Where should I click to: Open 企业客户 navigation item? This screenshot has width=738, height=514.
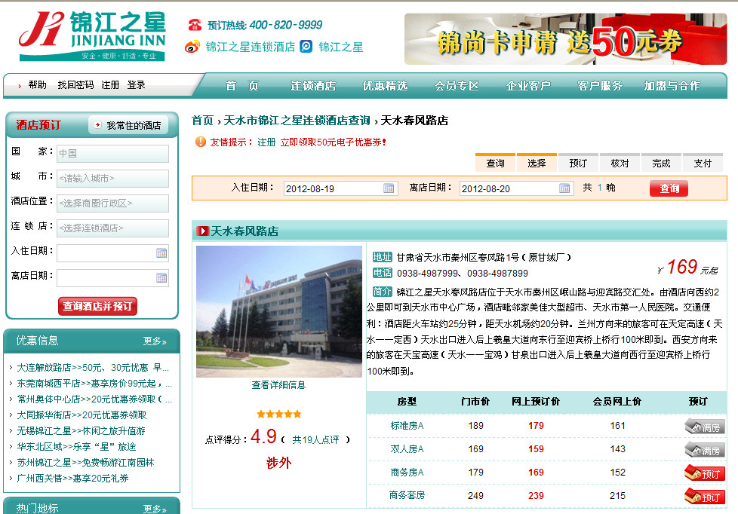(x=528, y=86)
